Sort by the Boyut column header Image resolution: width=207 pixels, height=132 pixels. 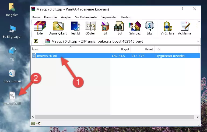click(120, 49)
